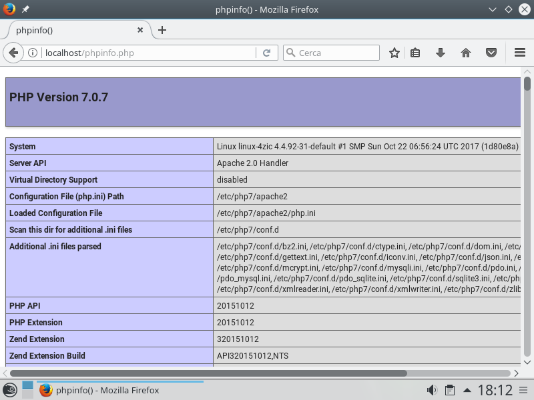Close the phpinfo() tab

point(140,30)
